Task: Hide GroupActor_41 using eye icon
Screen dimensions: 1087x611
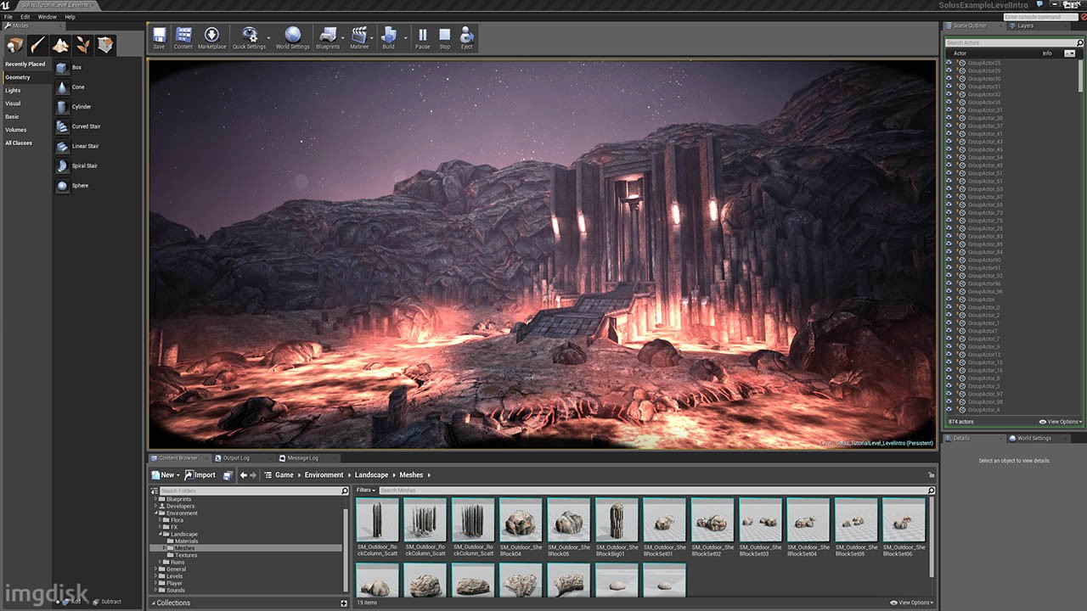Action: tap(949, 133)
